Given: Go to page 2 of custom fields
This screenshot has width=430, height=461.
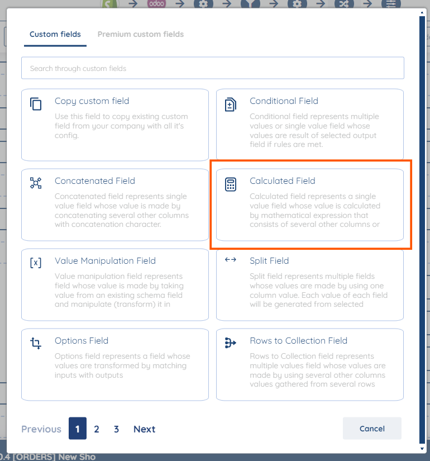Looking at the screenshot, I should 97,429.
